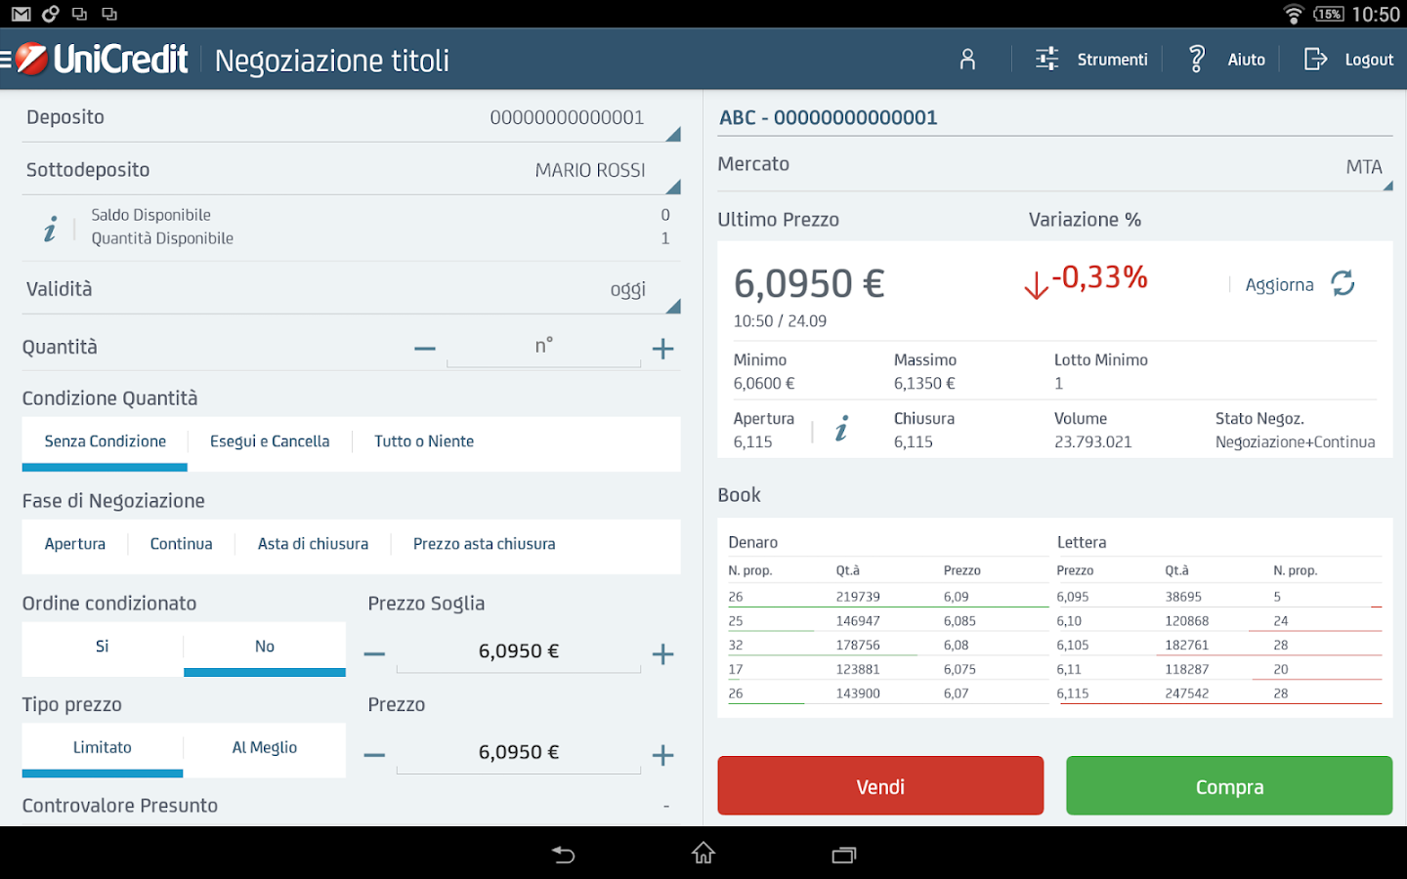Tap the info icon beside Saldo Disponibile
Screen dimensions: 1407x879
coord(51,227)
